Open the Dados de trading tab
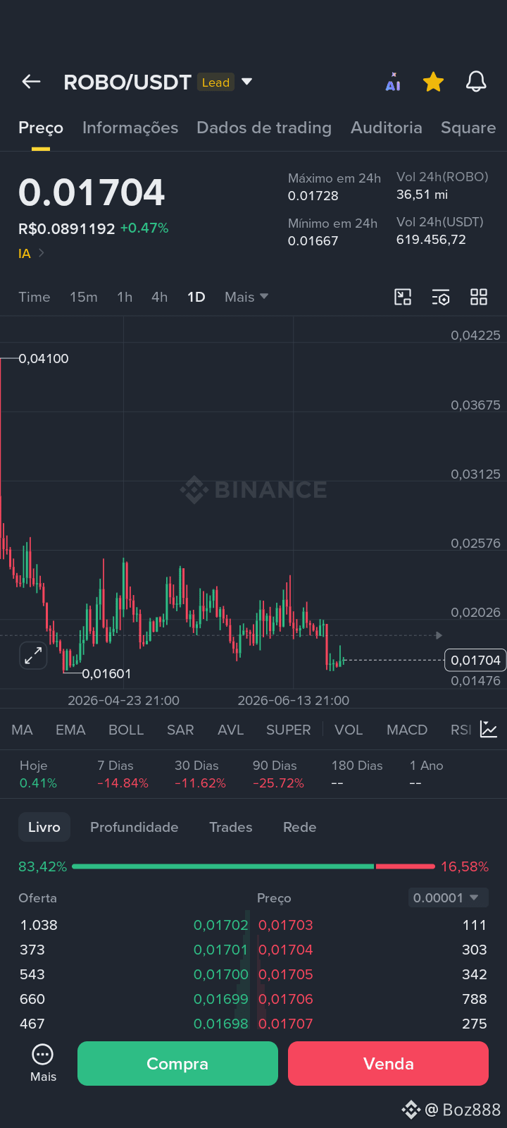The width and height of the screenshot is (507, 1128). [264, 128]
